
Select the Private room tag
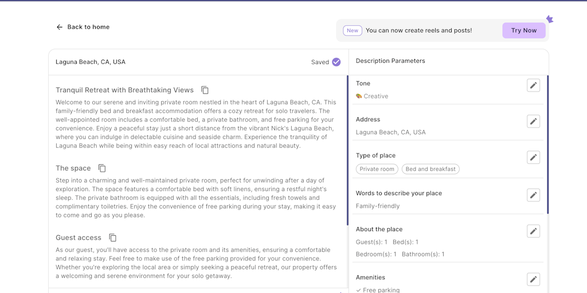click(x=377, y=169)
